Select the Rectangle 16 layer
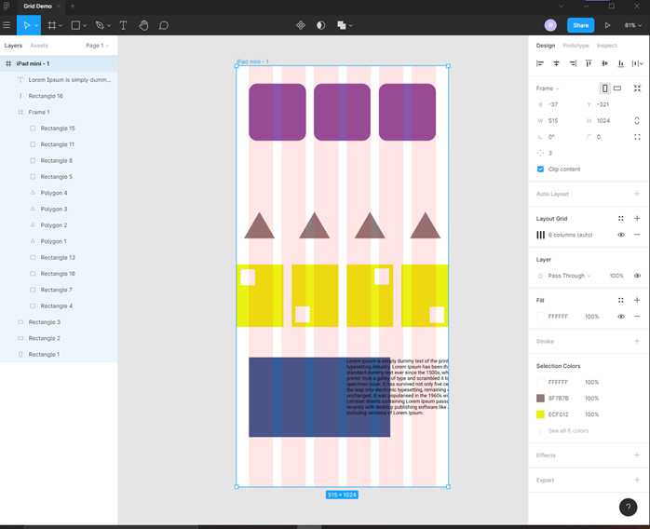 [x=46, y=96]
